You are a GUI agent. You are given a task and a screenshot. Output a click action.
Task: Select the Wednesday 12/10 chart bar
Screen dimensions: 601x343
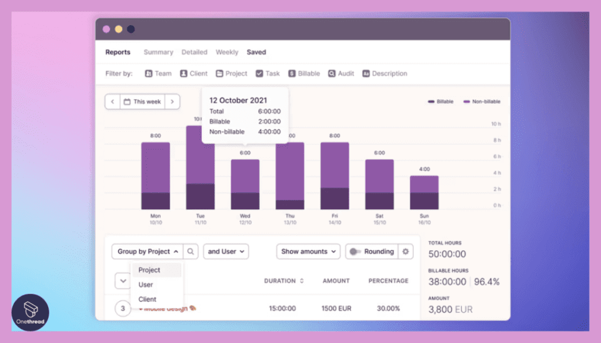245,185
